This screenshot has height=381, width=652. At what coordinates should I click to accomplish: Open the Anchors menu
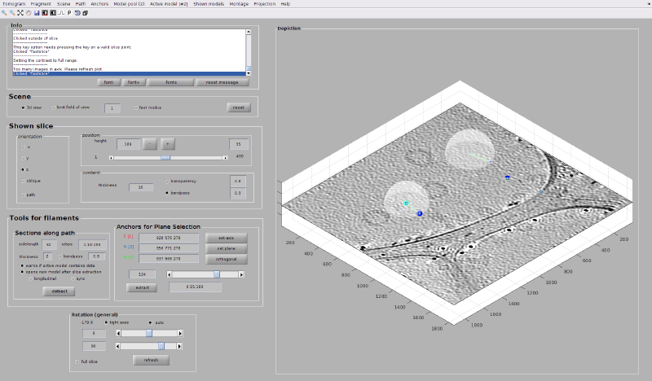click(x=99, y=4)
